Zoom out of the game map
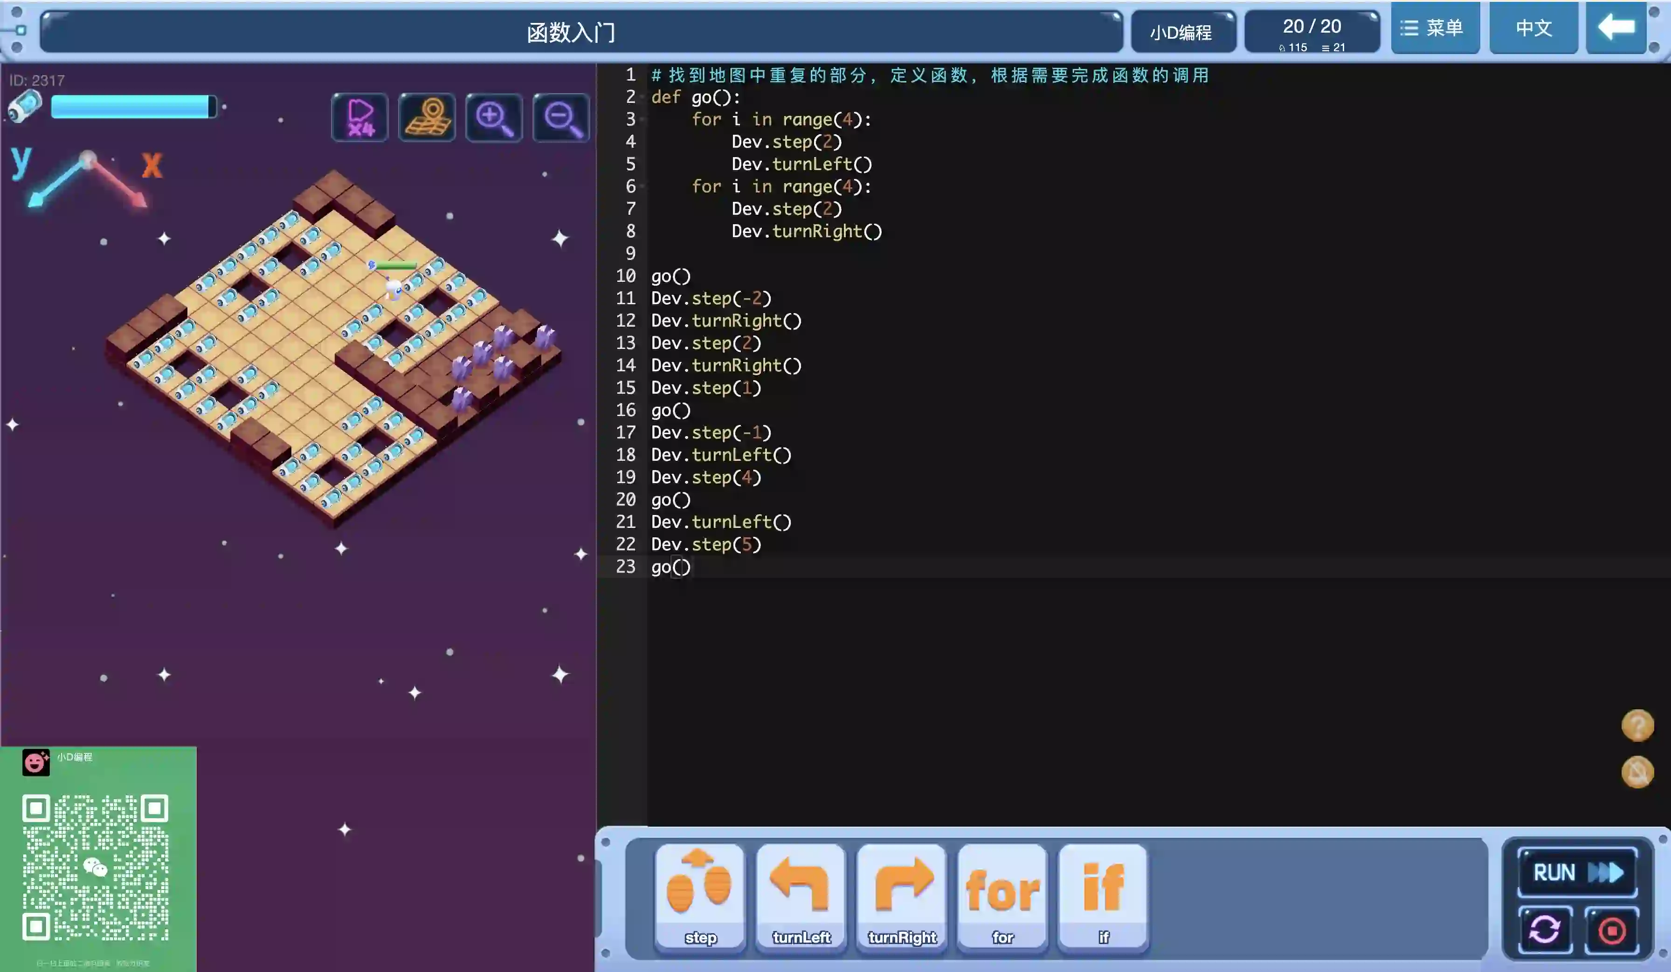 pyautogui.click(x=561, y=118)
